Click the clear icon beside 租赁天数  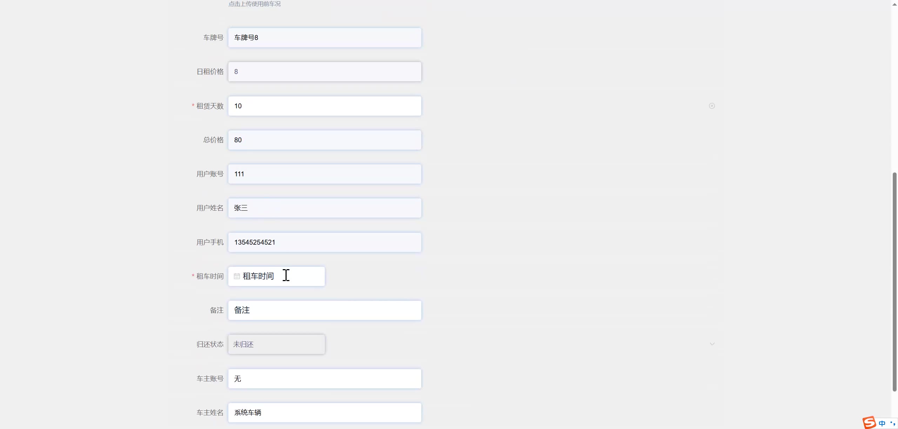[x=712, y=106]
